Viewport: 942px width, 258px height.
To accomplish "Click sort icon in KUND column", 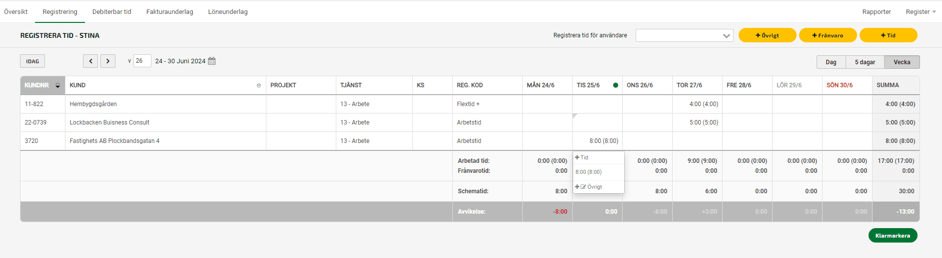I will [x=258, y=85].
